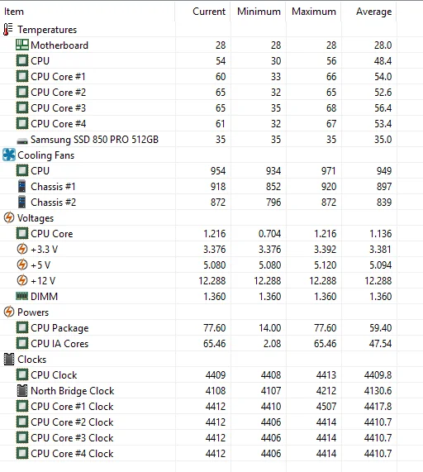Click the +12 V lightning bolt icon

pos(22,280)
